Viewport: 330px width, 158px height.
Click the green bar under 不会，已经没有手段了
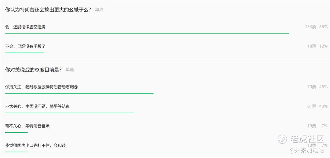click(24, 53)
